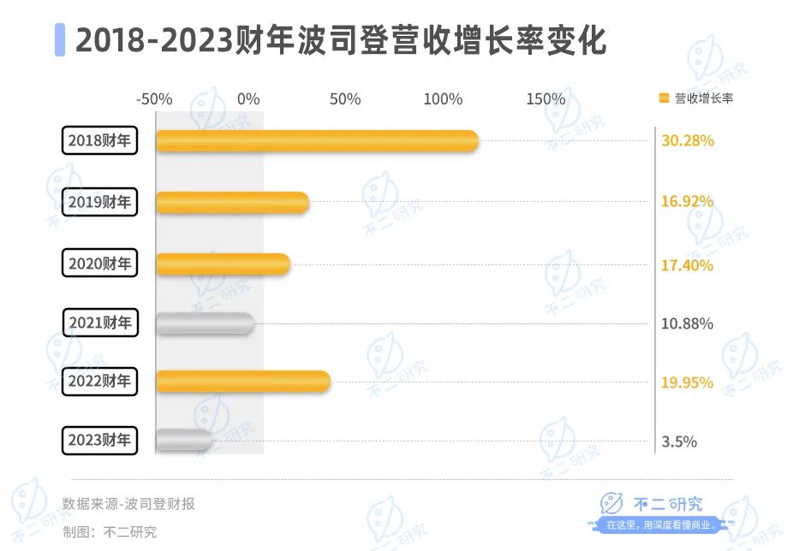Click the gray bar for 2021财年

(x=206, y=323)
